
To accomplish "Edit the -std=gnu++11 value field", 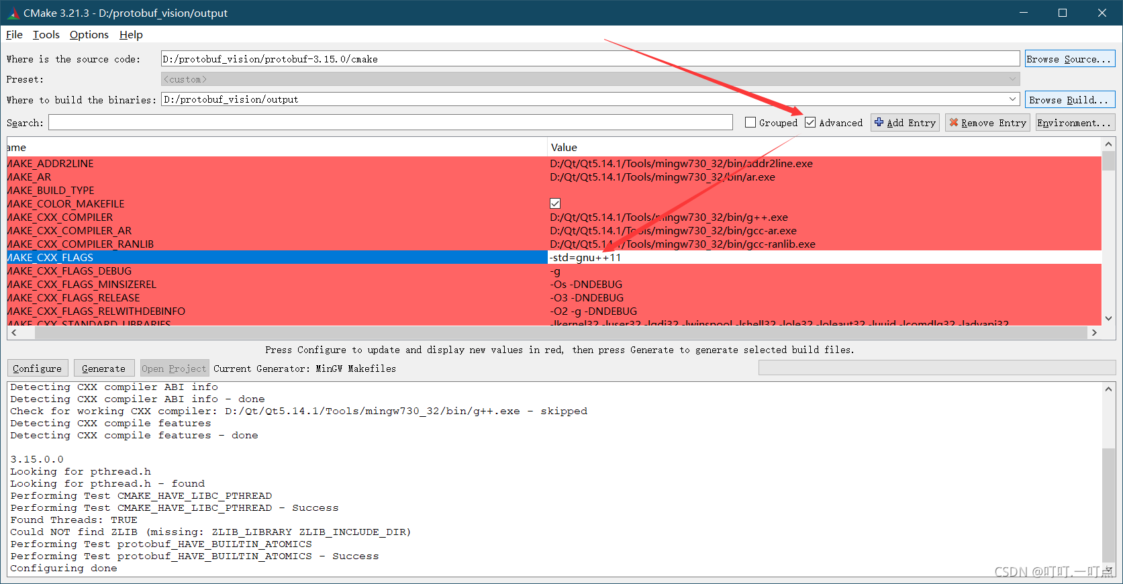I will click(824, 258).
